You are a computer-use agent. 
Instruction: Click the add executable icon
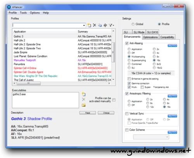tap(83, 94)
